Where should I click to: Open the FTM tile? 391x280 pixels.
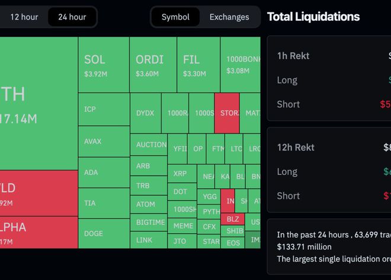[x=216, y=149]
